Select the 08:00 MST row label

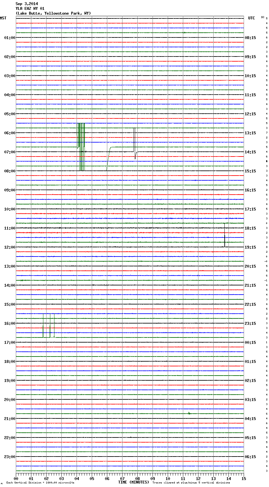pos(10,171)
